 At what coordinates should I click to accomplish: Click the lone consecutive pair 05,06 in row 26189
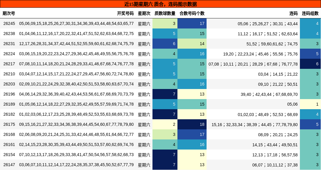(292, 104)
